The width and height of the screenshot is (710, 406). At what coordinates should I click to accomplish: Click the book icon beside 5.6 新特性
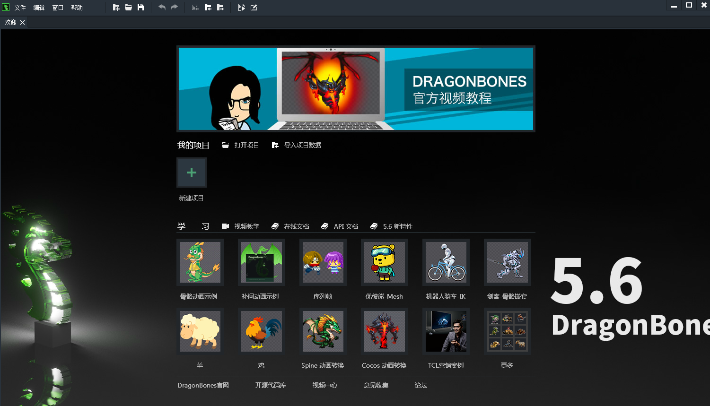[374, 226]
